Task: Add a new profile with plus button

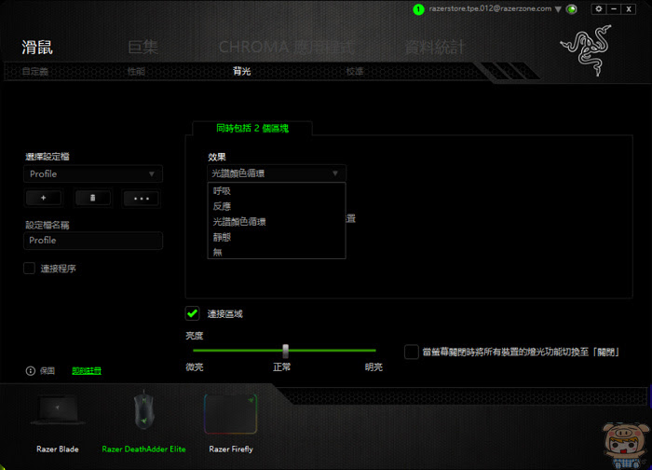Action: pos(44,198)
